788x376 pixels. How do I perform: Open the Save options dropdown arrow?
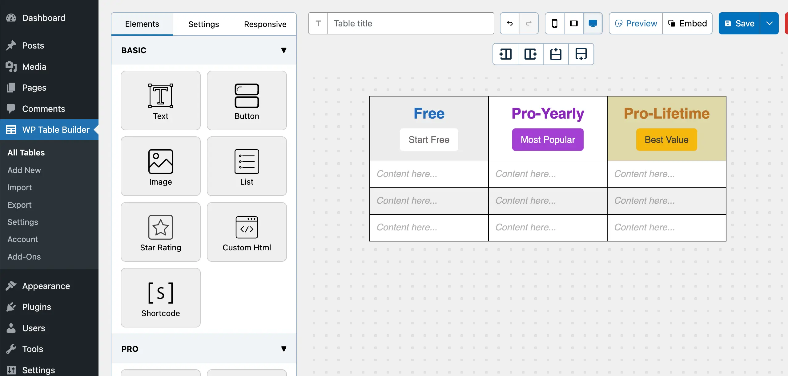tap(769, 23)
